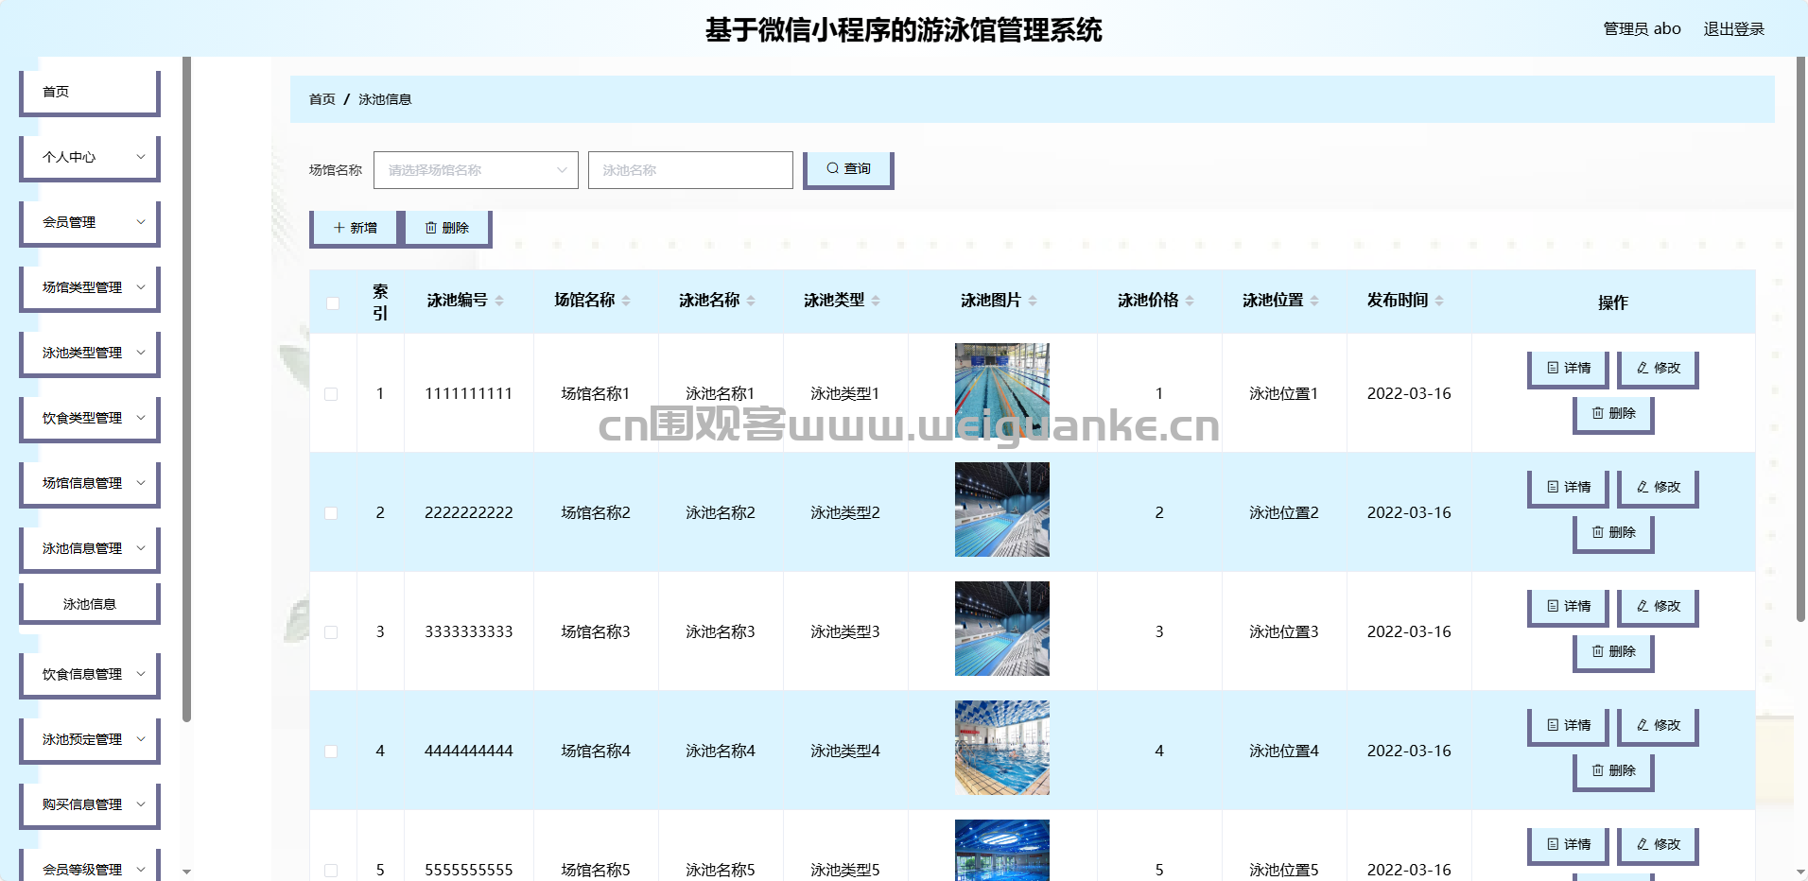Click the cell text 泳池位置3
Image resolution: width=1808 pixels, height=881 pixels.
pos(1284,631)
